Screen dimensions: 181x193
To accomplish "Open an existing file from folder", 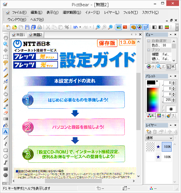I will (x=15, y=27).
